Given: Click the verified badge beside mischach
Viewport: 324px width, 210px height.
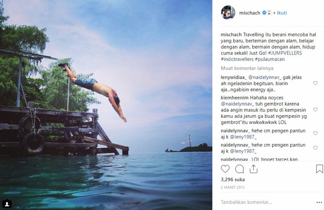Looking at the screenshot, I should pyautogui.click(x=264, y=13).
